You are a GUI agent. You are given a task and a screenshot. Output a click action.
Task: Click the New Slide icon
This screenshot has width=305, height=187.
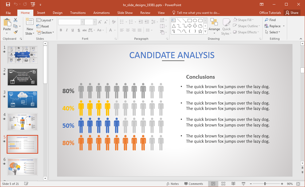(x=30, y=22)
